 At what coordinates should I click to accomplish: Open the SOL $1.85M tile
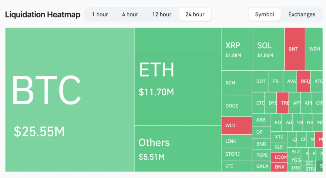(x=269, y=49)
